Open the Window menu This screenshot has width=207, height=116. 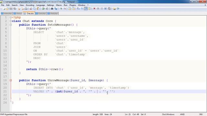pyautogui.click(x=82, y=5)
